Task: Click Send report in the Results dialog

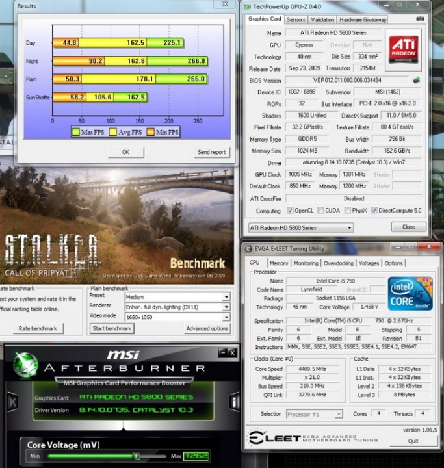Action: [x=211, y=152]
